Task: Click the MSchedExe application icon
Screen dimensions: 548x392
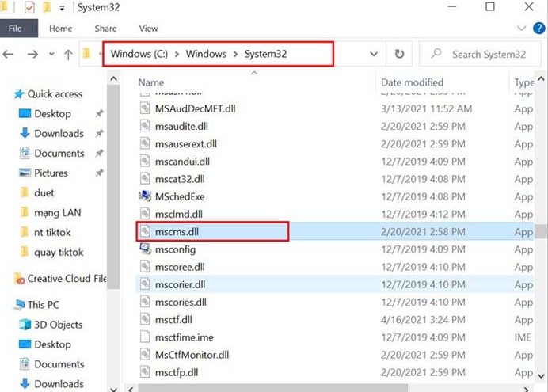Action: [x=145, y=196]
